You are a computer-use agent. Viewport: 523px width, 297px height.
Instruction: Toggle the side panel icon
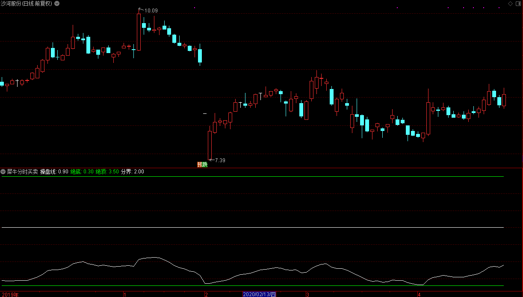(518, 3)
